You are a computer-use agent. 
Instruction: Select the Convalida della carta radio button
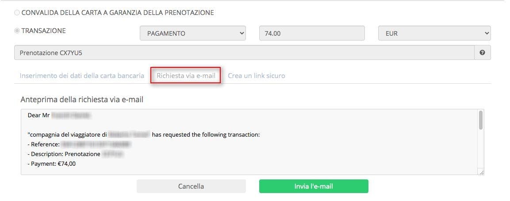click(x=17, y=13)
